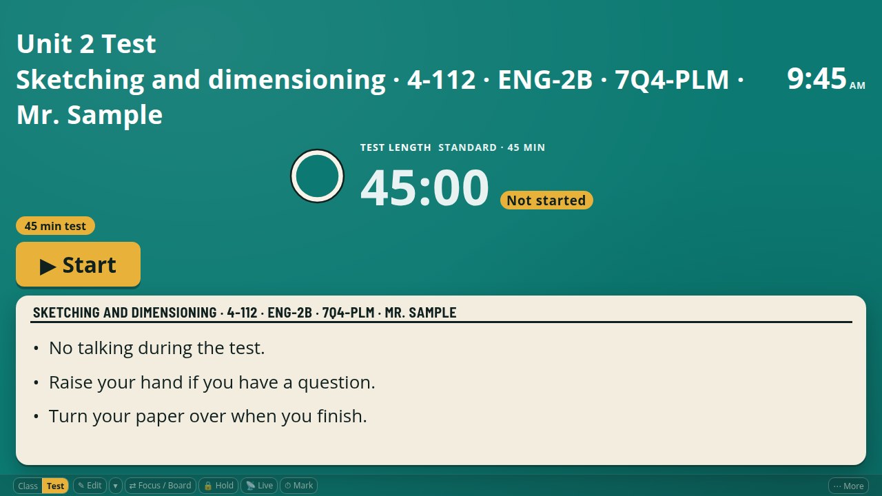Open the Edit button with pencil icon
This screenshot has height=496, width=882.
[90, 486]
